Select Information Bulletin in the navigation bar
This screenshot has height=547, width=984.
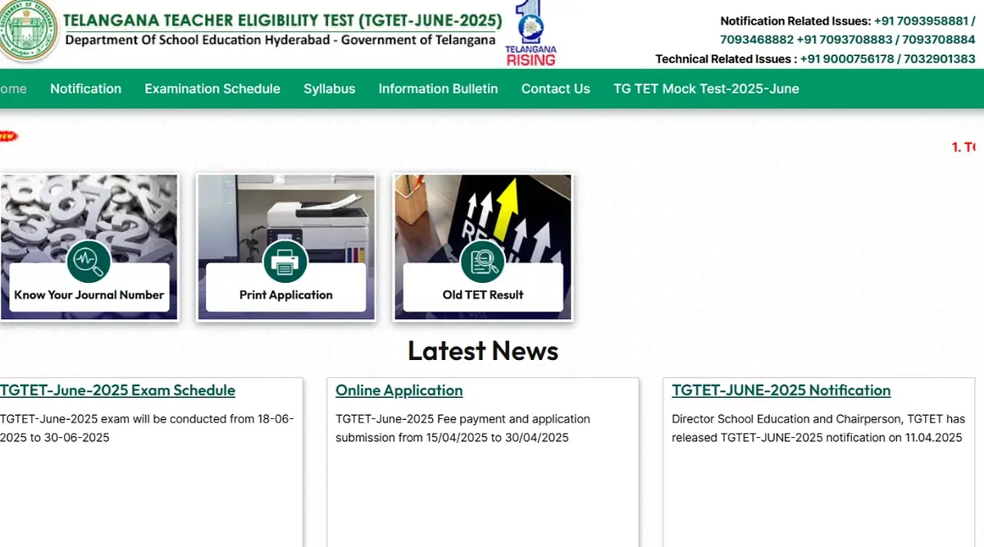click(438, 89)
